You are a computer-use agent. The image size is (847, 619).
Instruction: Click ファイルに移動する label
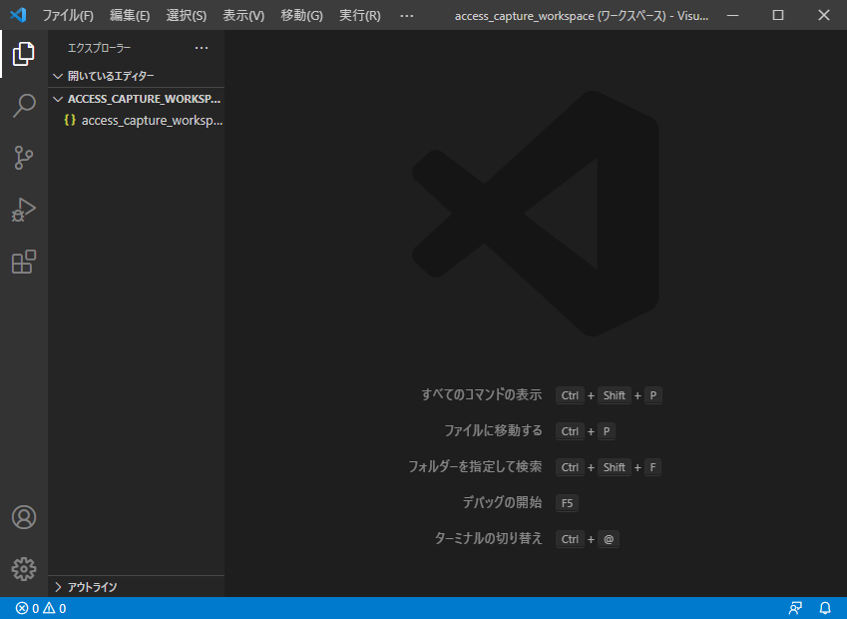coord(493,430)
